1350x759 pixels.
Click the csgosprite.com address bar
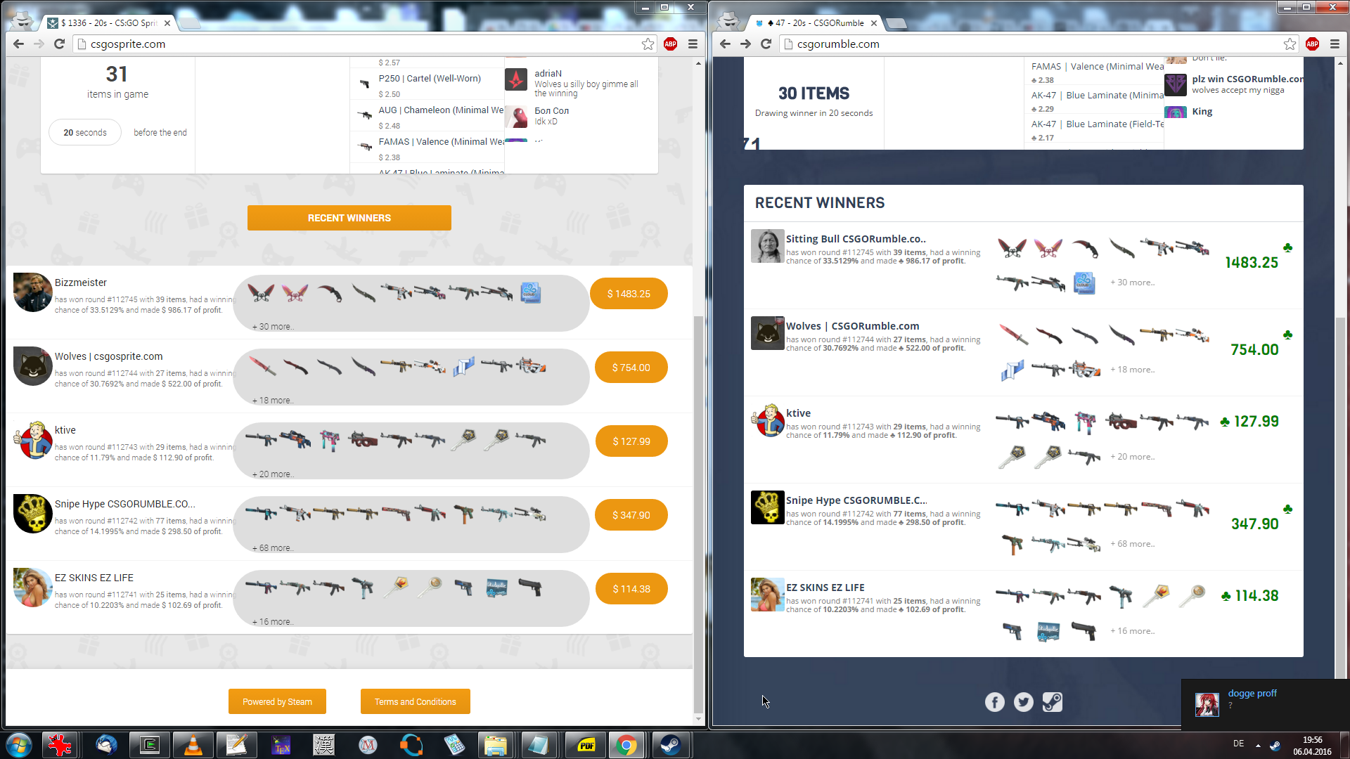coord(352,44)
